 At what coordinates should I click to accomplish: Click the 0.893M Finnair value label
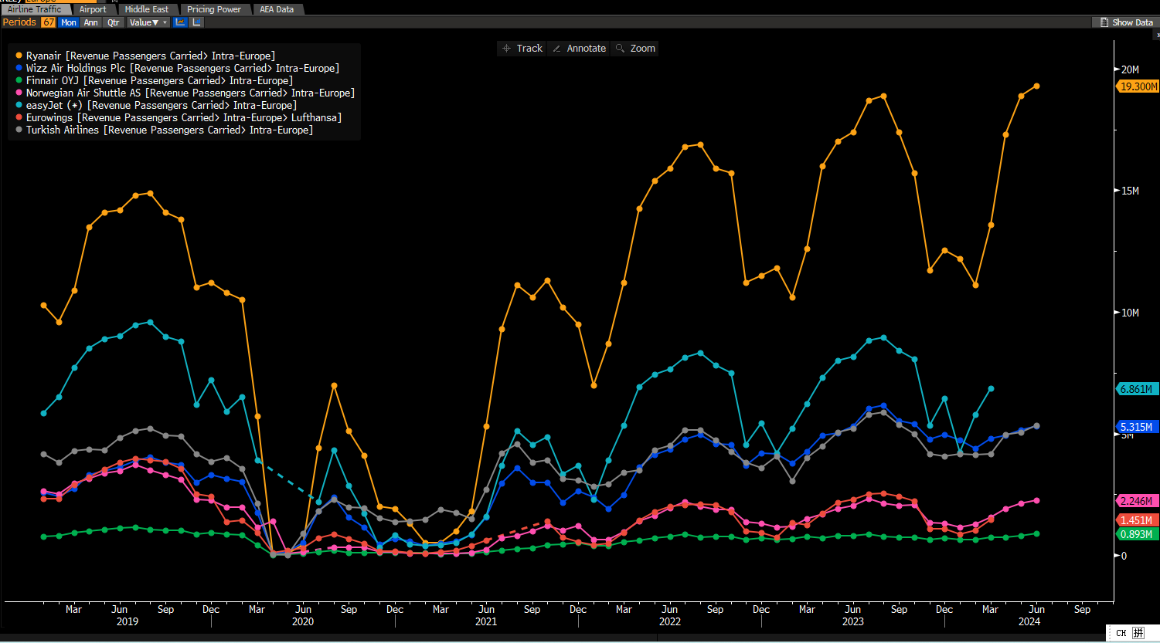click(1136, 534)
